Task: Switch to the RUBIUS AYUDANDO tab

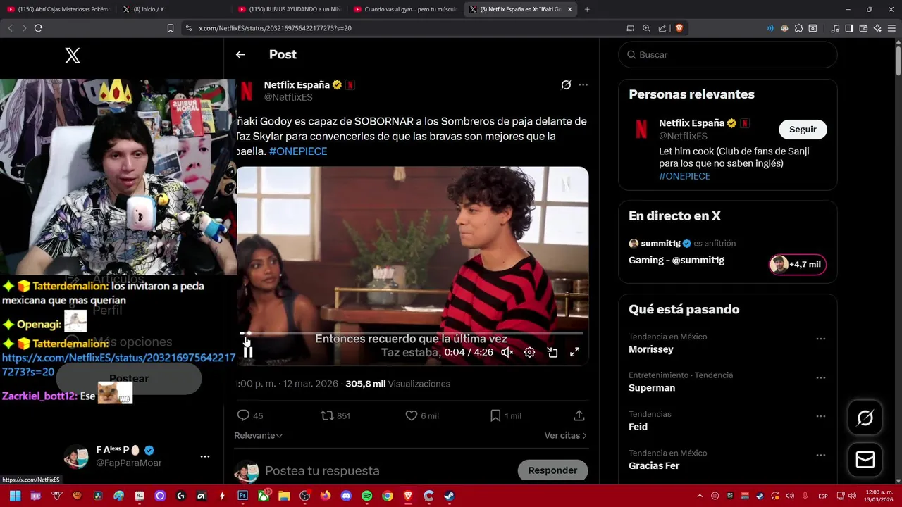Action: tap(289, 9)
